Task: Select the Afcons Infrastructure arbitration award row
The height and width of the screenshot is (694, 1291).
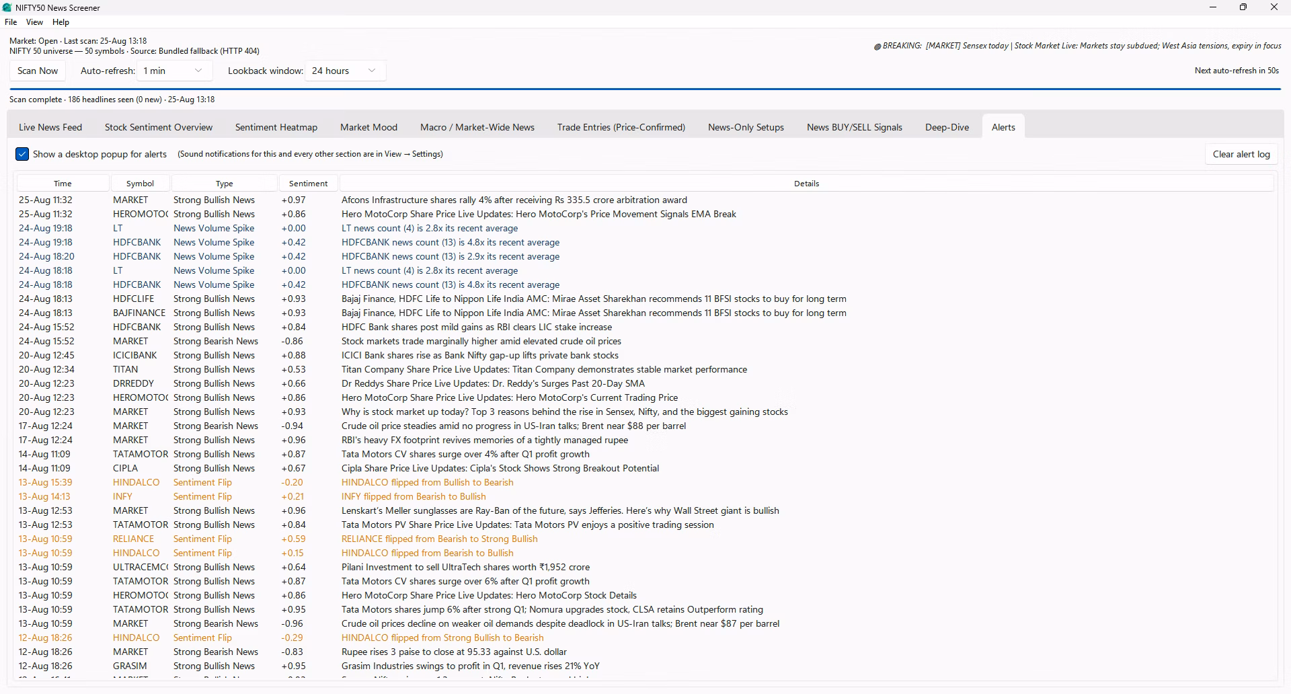Action: click(645, 200)
